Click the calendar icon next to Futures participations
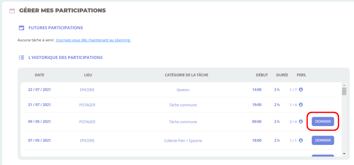Image resolution: width=354 pixels, height=165 pixels. (22, 28)
